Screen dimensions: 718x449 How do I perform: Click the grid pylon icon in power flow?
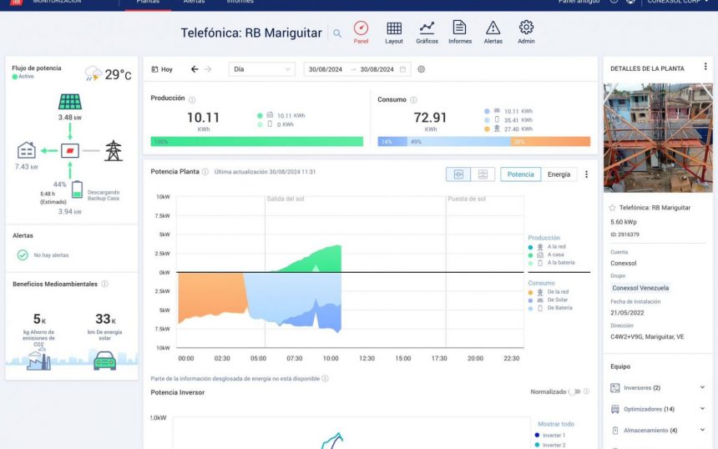(x=113, y=150)
